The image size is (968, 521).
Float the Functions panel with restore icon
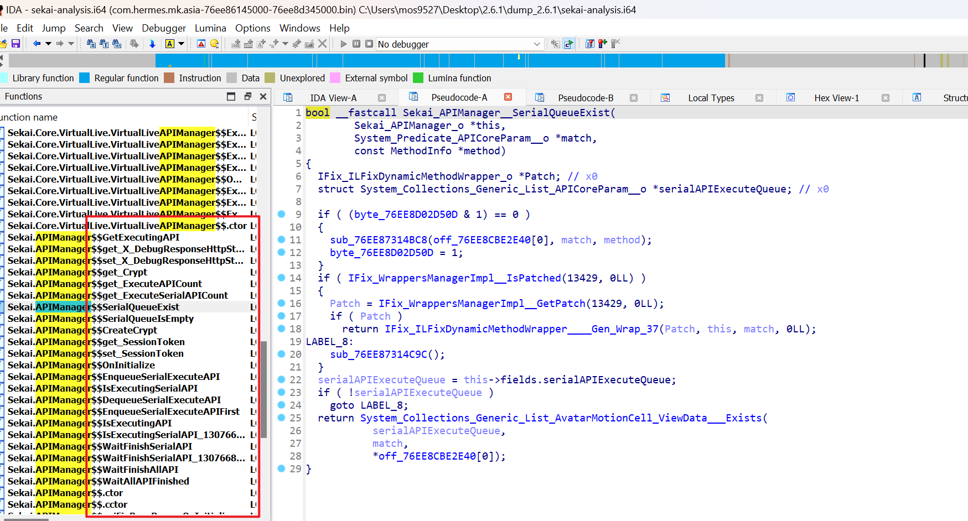pyautogui.click(x=247, y=96)
